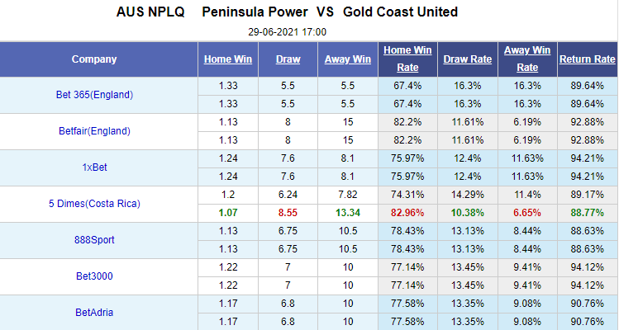Click the Draw column header link
Viewport: 619px width, 330px height.
click(288, 59)
